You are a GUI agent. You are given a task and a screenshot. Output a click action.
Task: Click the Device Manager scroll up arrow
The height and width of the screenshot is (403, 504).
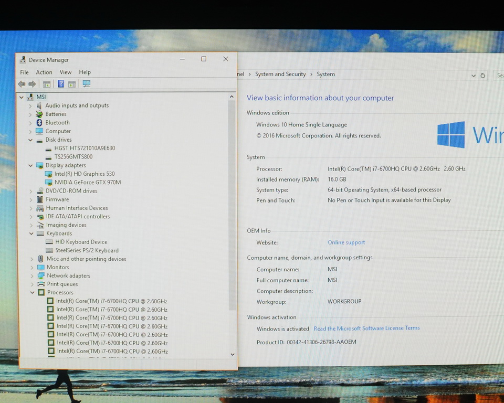[232, 97]
